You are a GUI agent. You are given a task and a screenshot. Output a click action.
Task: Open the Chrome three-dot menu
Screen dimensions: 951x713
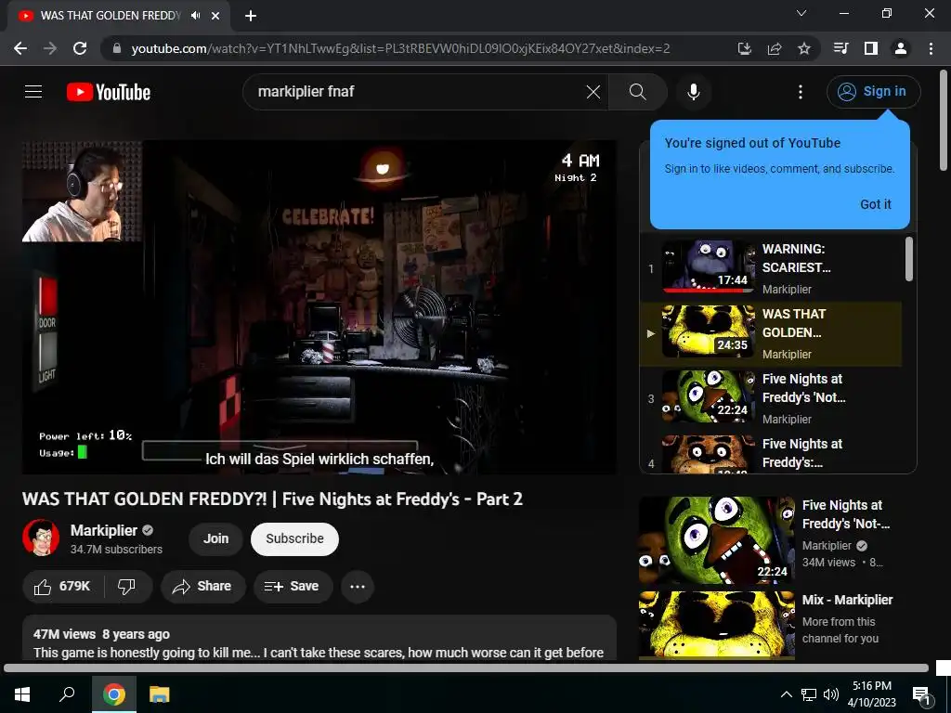(931, 48)
